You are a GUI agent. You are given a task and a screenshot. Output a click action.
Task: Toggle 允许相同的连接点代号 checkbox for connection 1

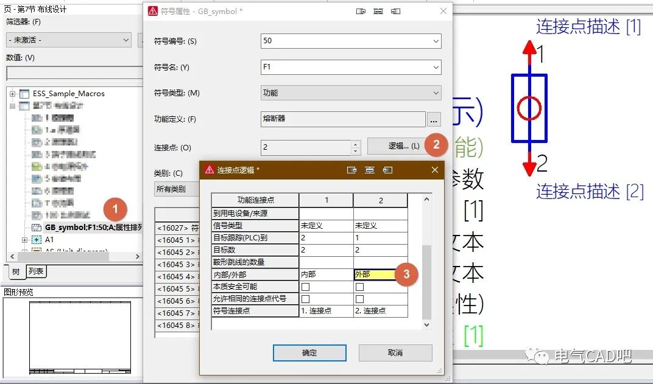[305, 299]
